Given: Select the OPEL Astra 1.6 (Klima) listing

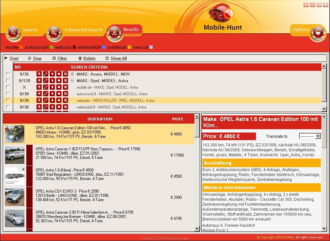Looking at the screenshot, I should pyautogui.click(x=98, y=176).
